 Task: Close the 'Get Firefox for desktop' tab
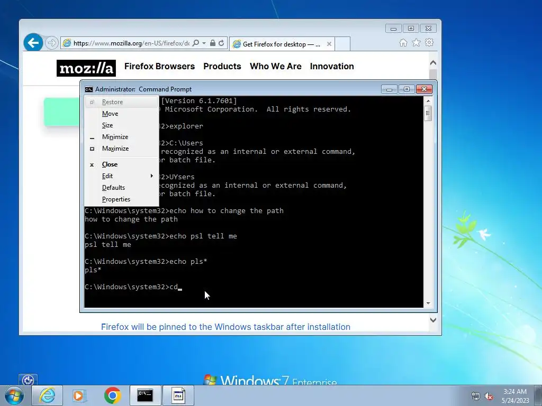[329, 44]
